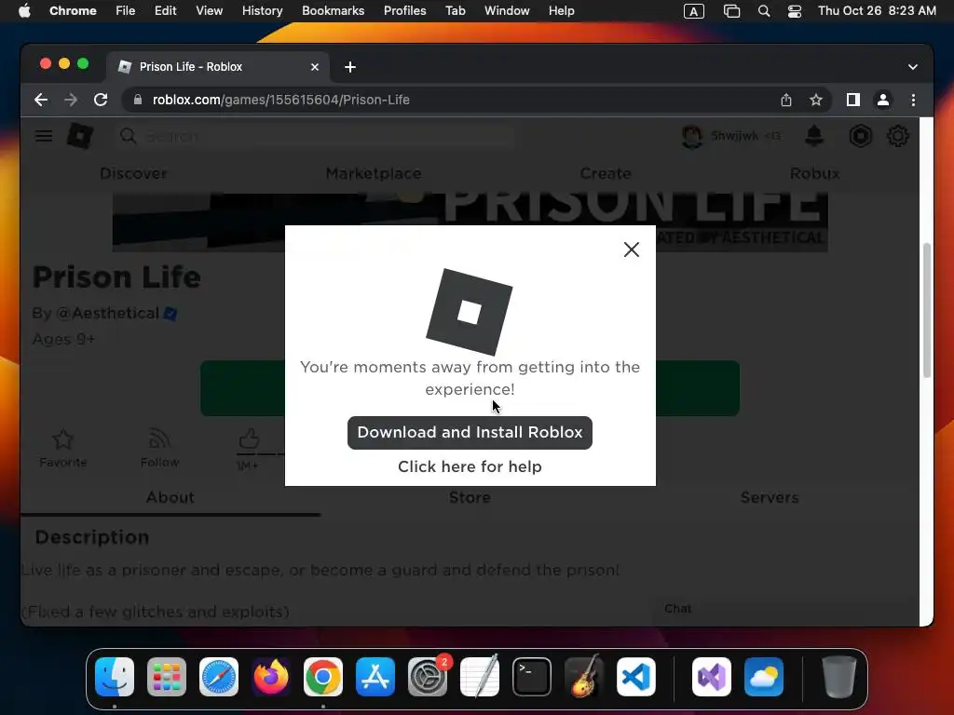Launch Safari from the Dock
The height and width of the screenshot is (715, 954).
click(219, 676)
